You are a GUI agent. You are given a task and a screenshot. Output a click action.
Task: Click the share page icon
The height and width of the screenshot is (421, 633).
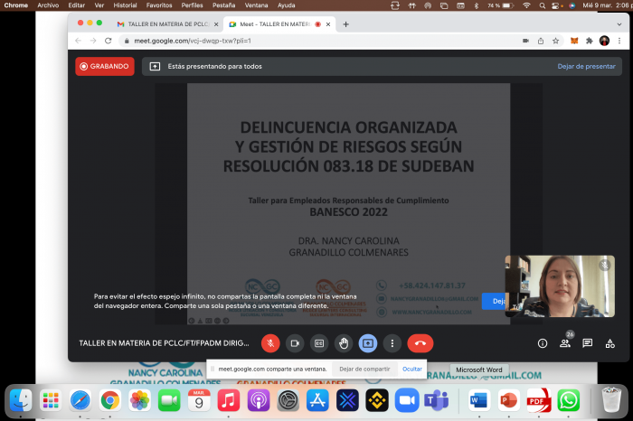541,41
